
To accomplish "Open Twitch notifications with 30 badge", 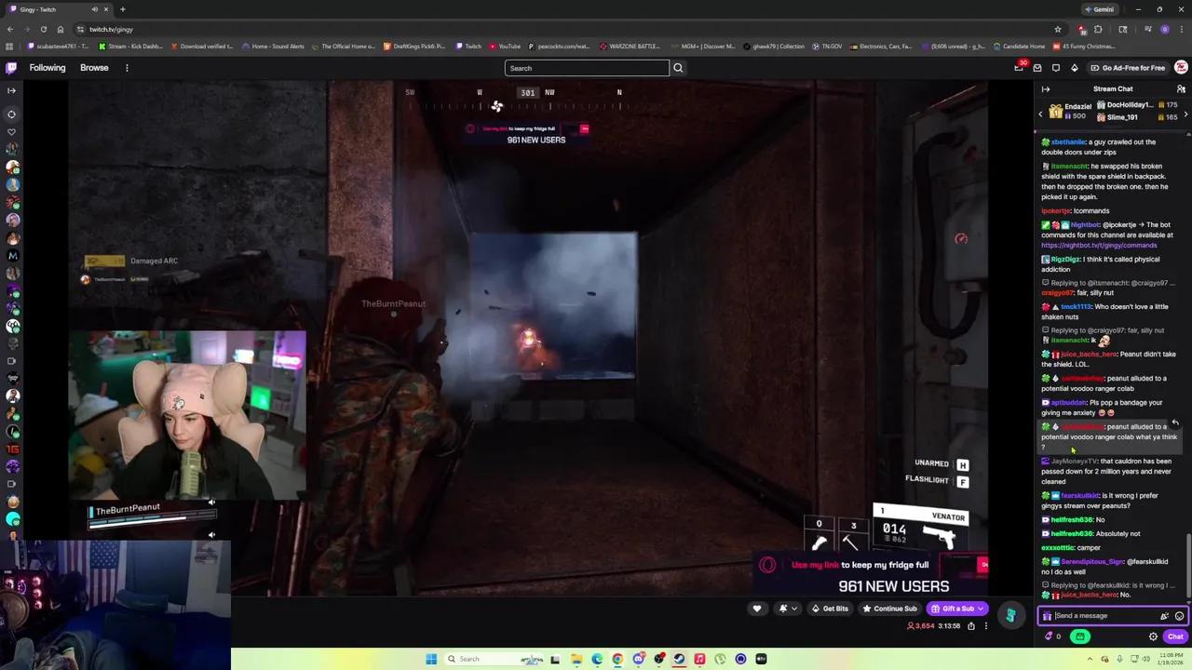I will click(1019, 68).
